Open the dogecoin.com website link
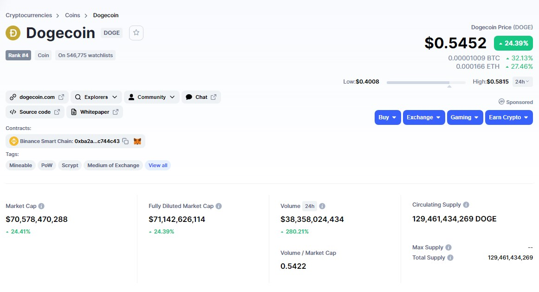 click(37, 97)
